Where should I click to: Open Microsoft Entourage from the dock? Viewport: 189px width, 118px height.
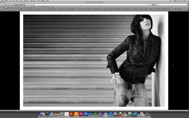click(x=101, y=114)
